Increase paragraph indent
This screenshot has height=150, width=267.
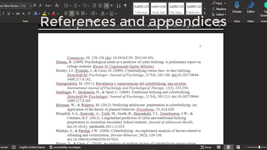coord(100,5)
